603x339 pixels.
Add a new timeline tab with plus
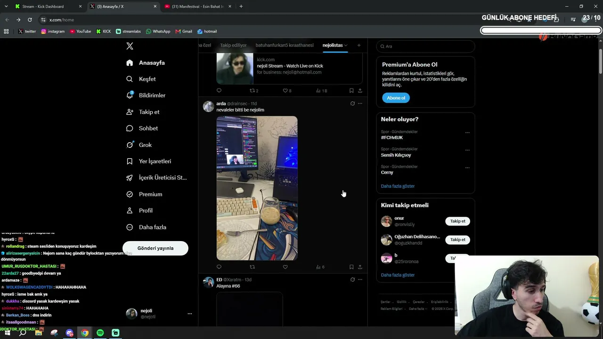coord(359,45)
